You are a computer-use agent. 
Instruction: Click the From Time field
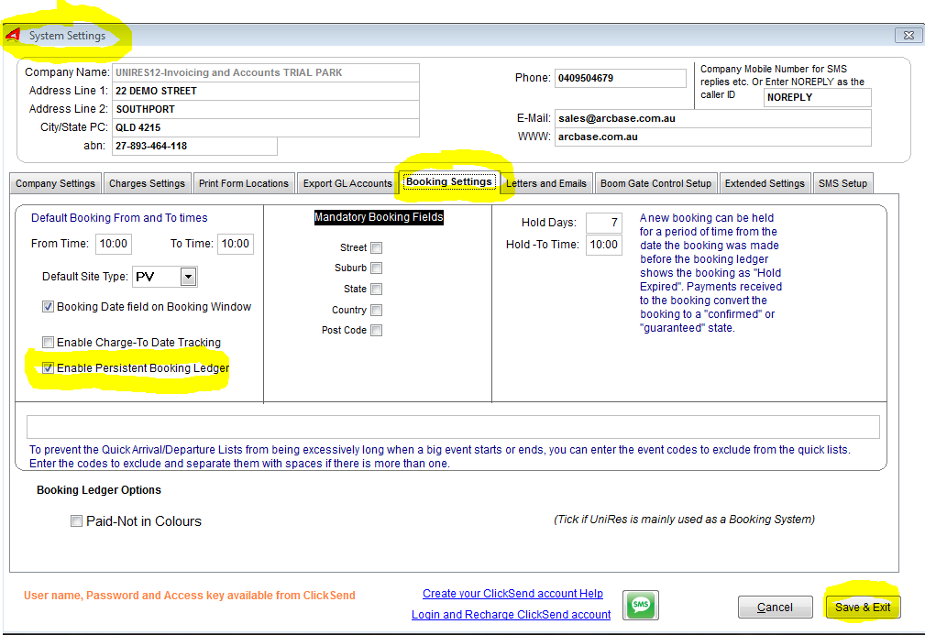(114, 244)
